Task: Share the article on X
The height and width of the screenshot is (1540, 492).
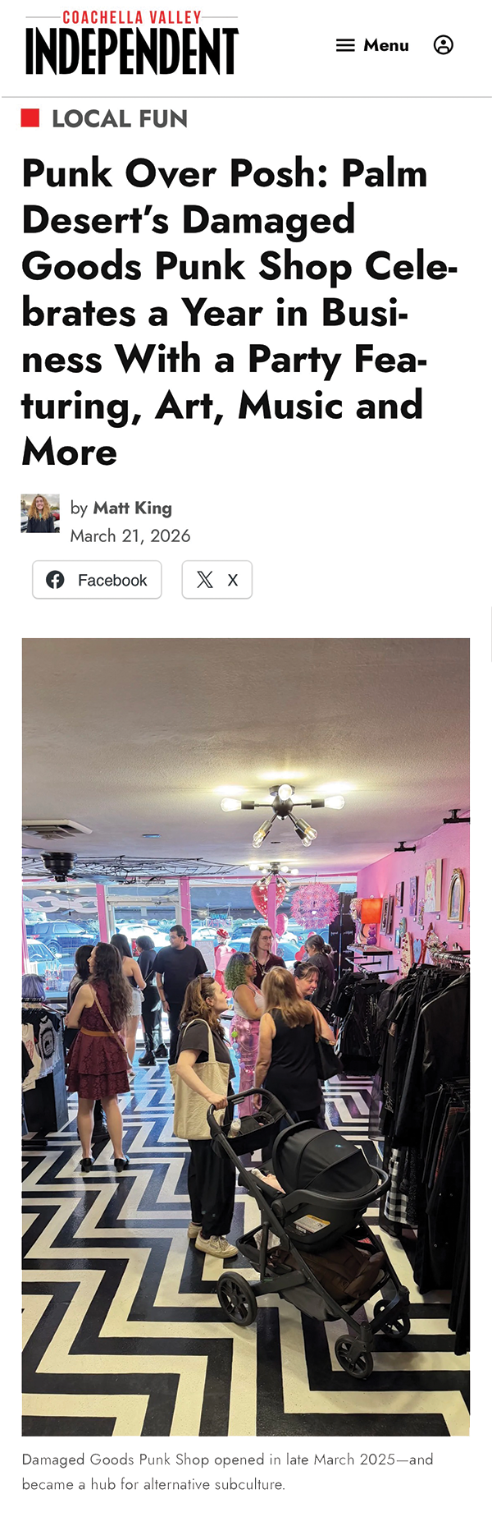Action: click(x=216, y=580)
